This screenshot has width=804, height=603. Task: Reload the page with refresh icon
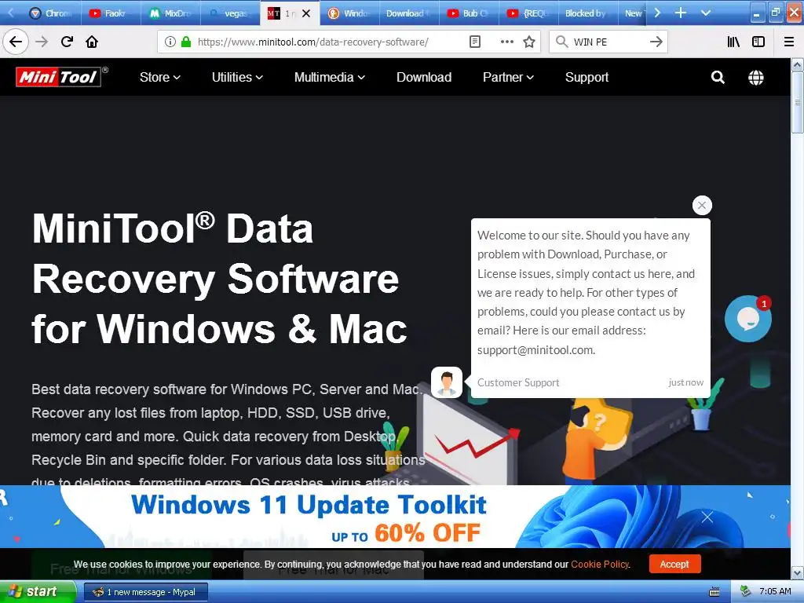pyautogui.click(x=67, y=42)
